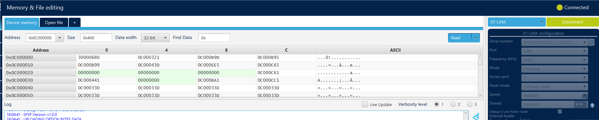This screenshot has height=120, width=599.
Task: Open the Frequency 8000 dropdown
Action: [x=554, y=60]
